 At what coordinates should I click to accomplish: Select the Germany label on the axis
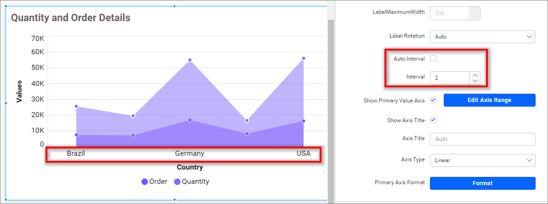pos(189,153)
